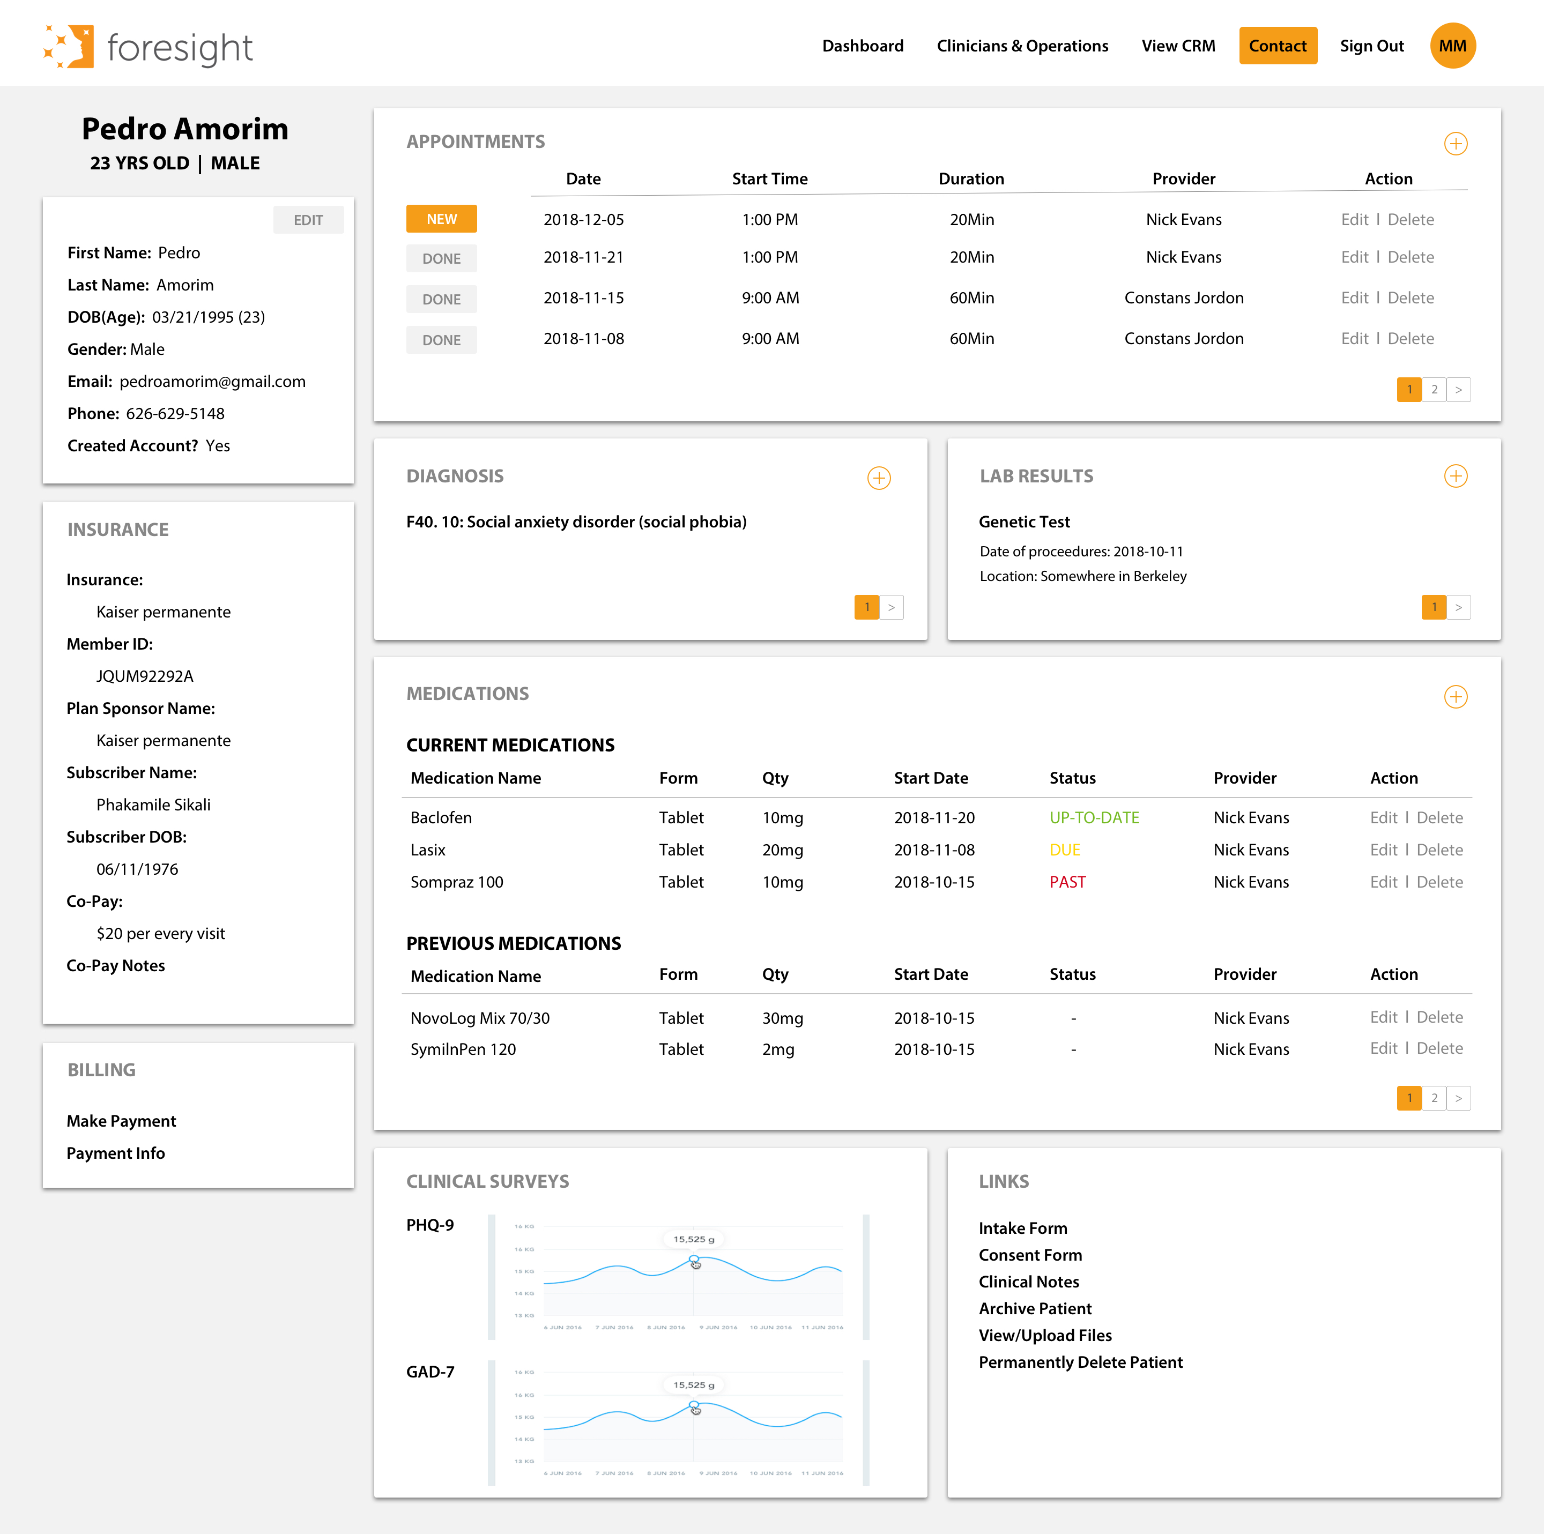Delete the 2018-12-05 appointment

(x=1411, y=220)
